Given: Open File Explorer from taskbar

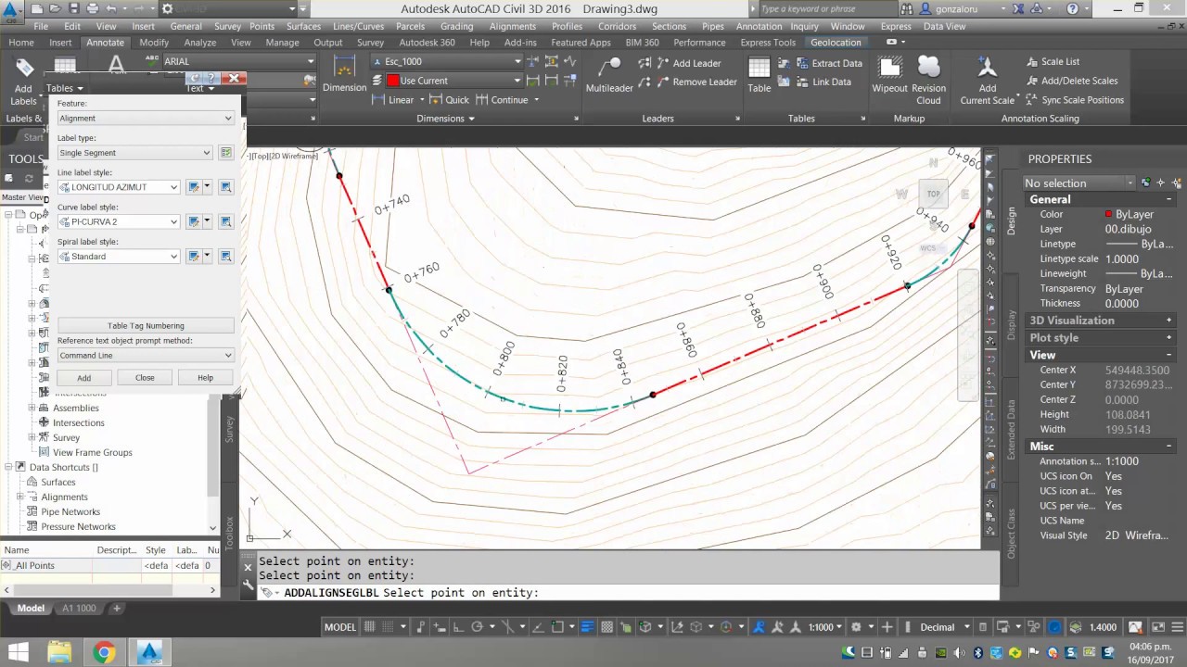Looking at the screenshot, I should point(59,652).
